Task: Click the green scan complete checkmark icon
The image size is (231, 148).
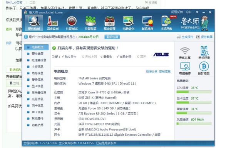Action: click(54, 48)
